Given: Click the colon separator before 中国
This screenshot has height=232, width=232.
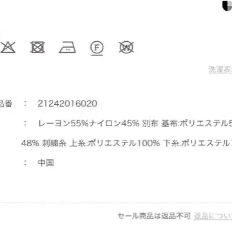Looking at the screenshot, I should 25,163.
